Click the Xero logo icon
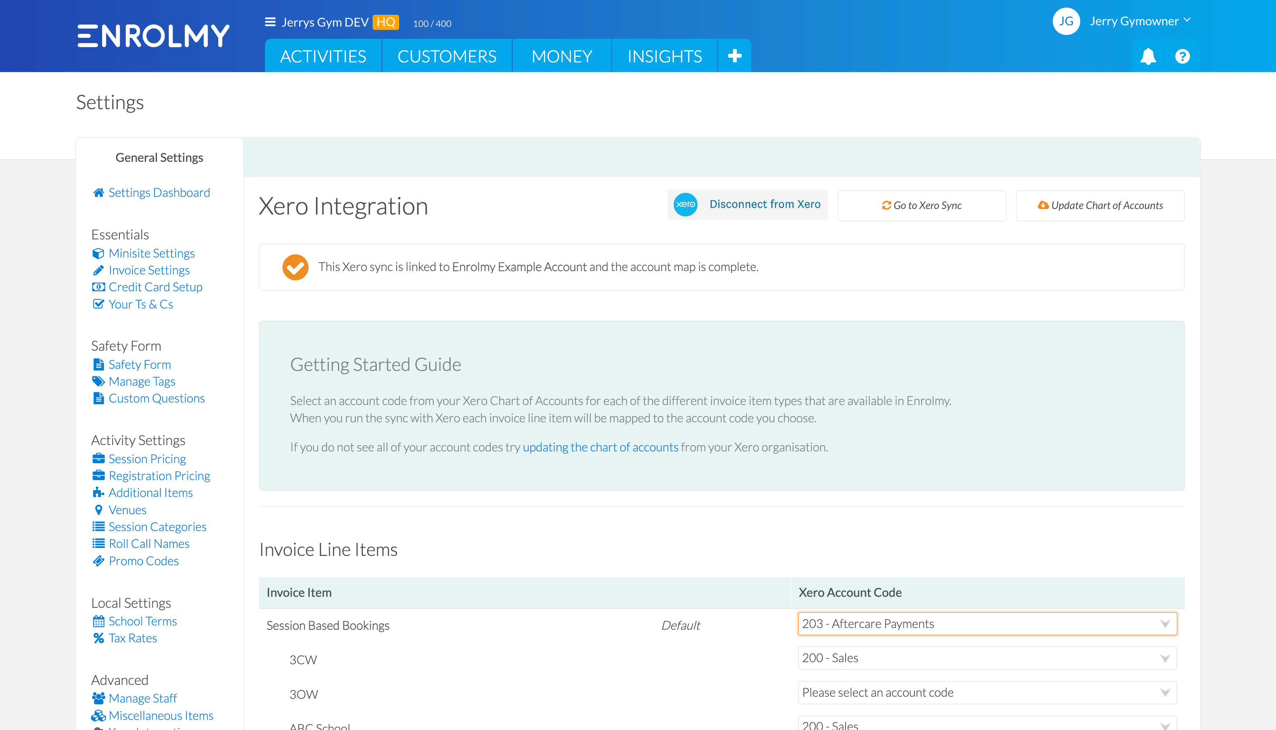This screenshot has width=1276, height=730. tap(685, 204)
